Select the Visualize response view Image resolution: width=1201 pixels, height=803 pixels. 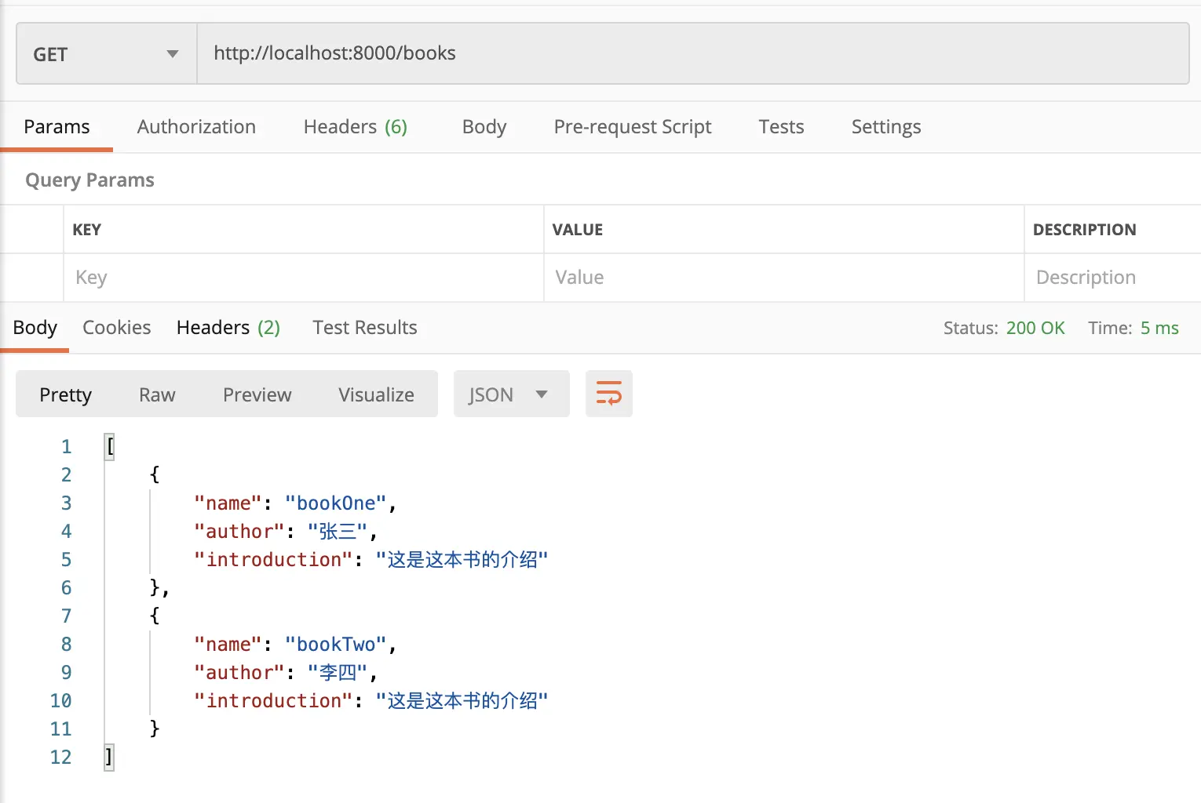[376, 394]
